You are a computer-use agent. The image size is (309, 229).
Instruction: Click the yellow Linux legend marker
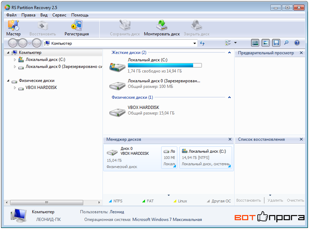(175, 201)
